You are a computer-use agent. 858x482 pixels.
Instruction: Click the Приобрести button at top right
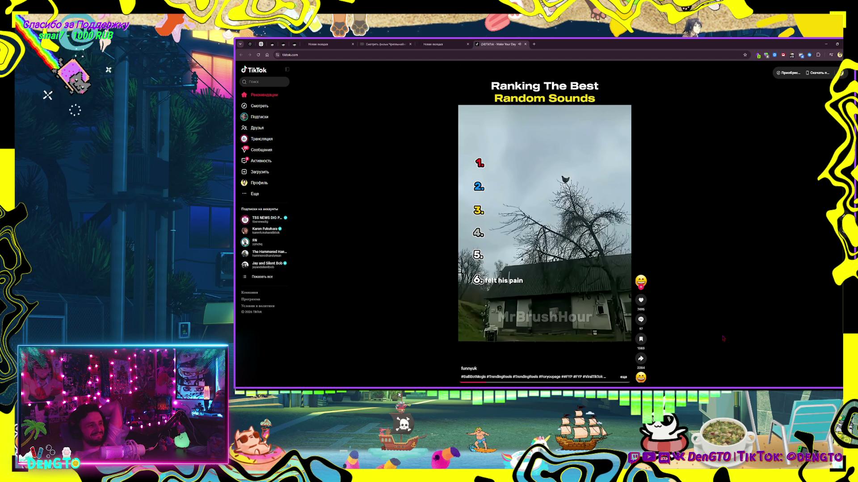(x=789, y=73)
